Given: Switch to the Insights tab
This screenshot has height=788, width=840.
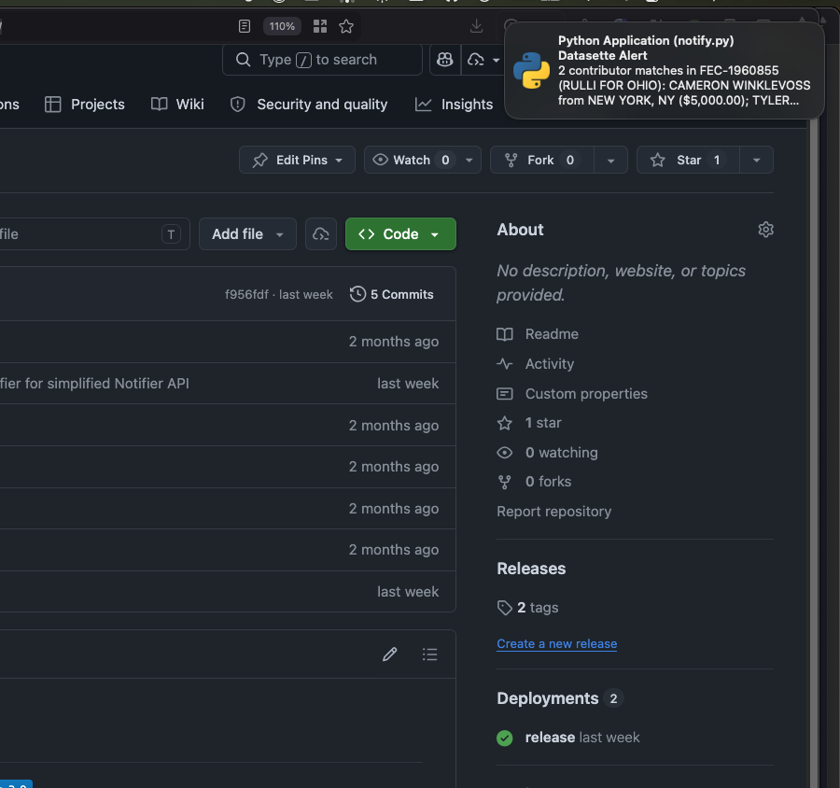Looking at the screenshot, I should click(455, 105).
